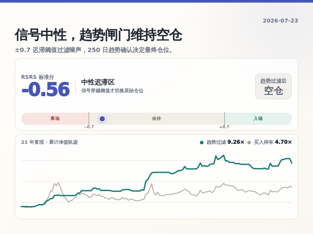Click the 趋势过滤后 空仓 status badge

tap(273, 86)
